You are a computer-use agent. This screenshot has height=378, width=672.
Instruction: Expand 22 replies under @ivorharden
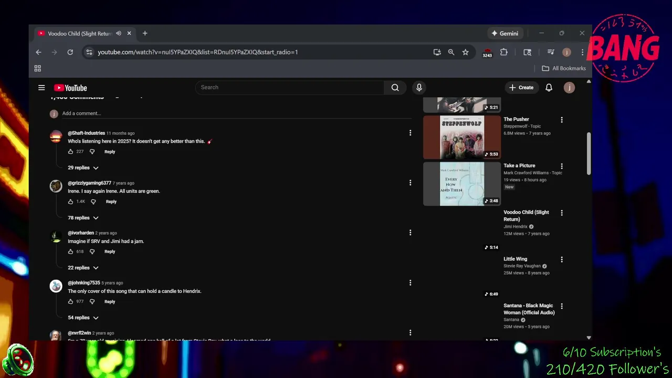(83, 268)
